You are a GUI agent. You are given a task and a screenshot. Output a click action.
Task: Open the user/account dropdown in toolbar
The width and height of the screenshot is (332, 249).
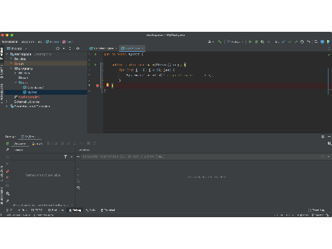(x=211, y=41)
